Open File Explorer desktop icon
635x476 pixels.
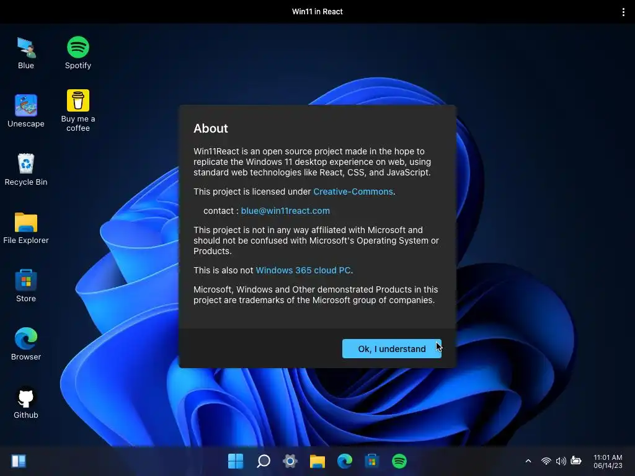(x=26, y=227)
